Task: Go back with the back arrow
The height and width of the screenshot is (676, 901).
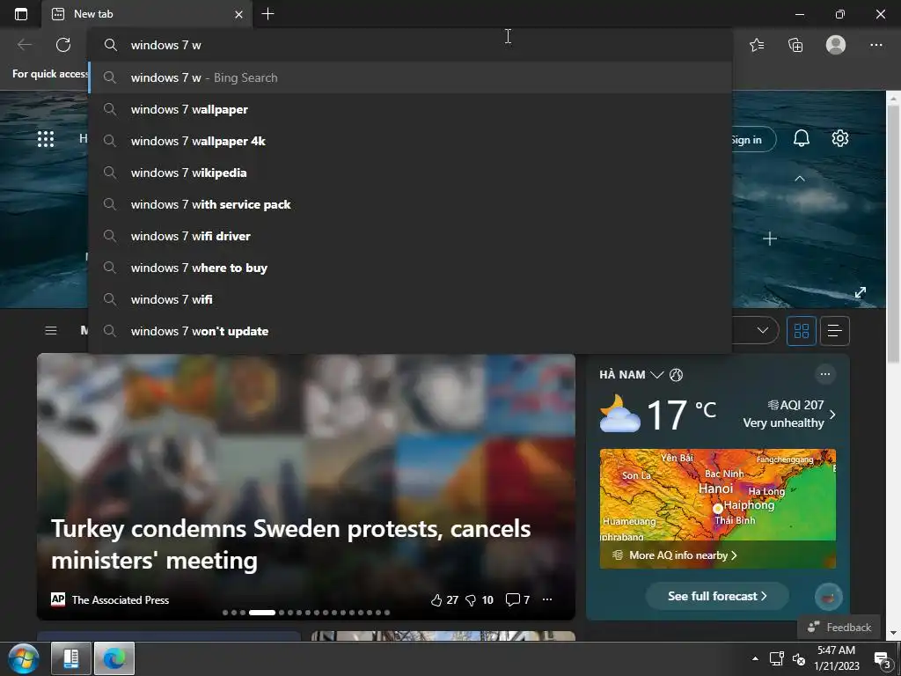Action: click(x=24, y=45)
